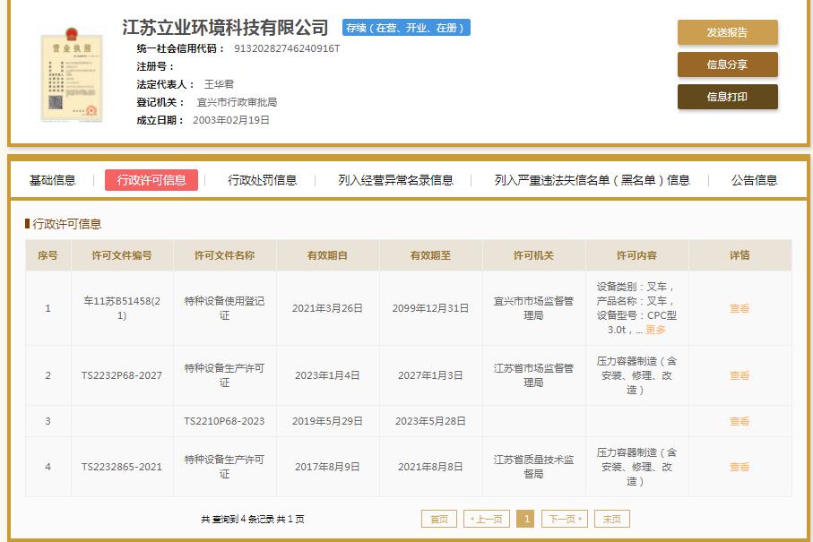Click the 许可文件名称 column header
This screenshot has height=542, width=813.
click(224, 255)
